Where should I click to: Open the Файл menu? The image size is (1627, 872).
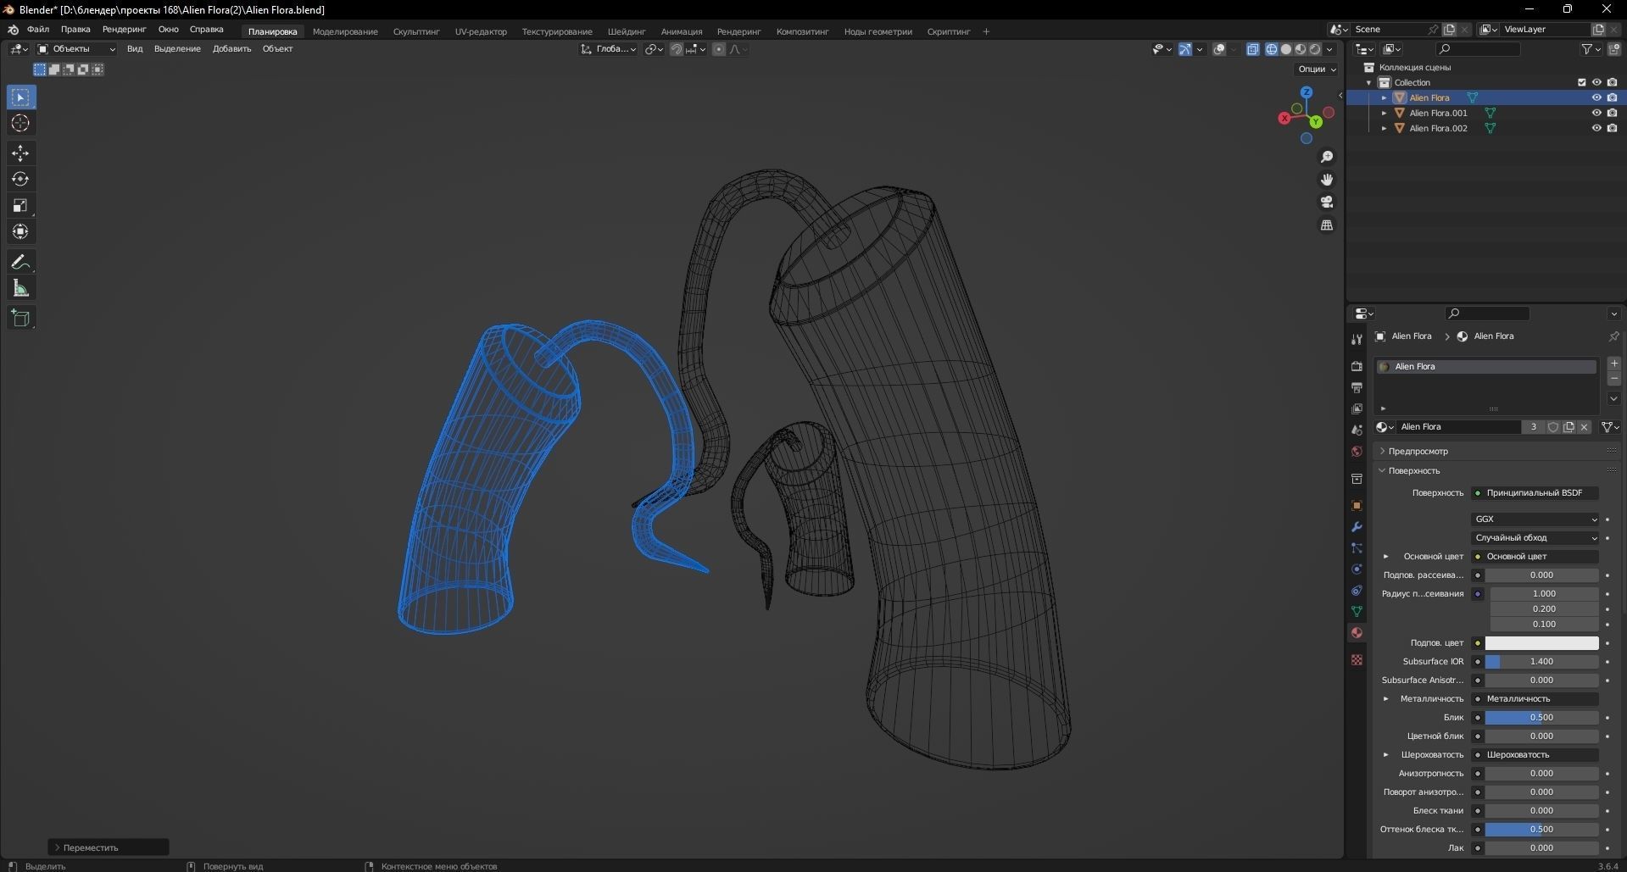(x=38, y=30)
